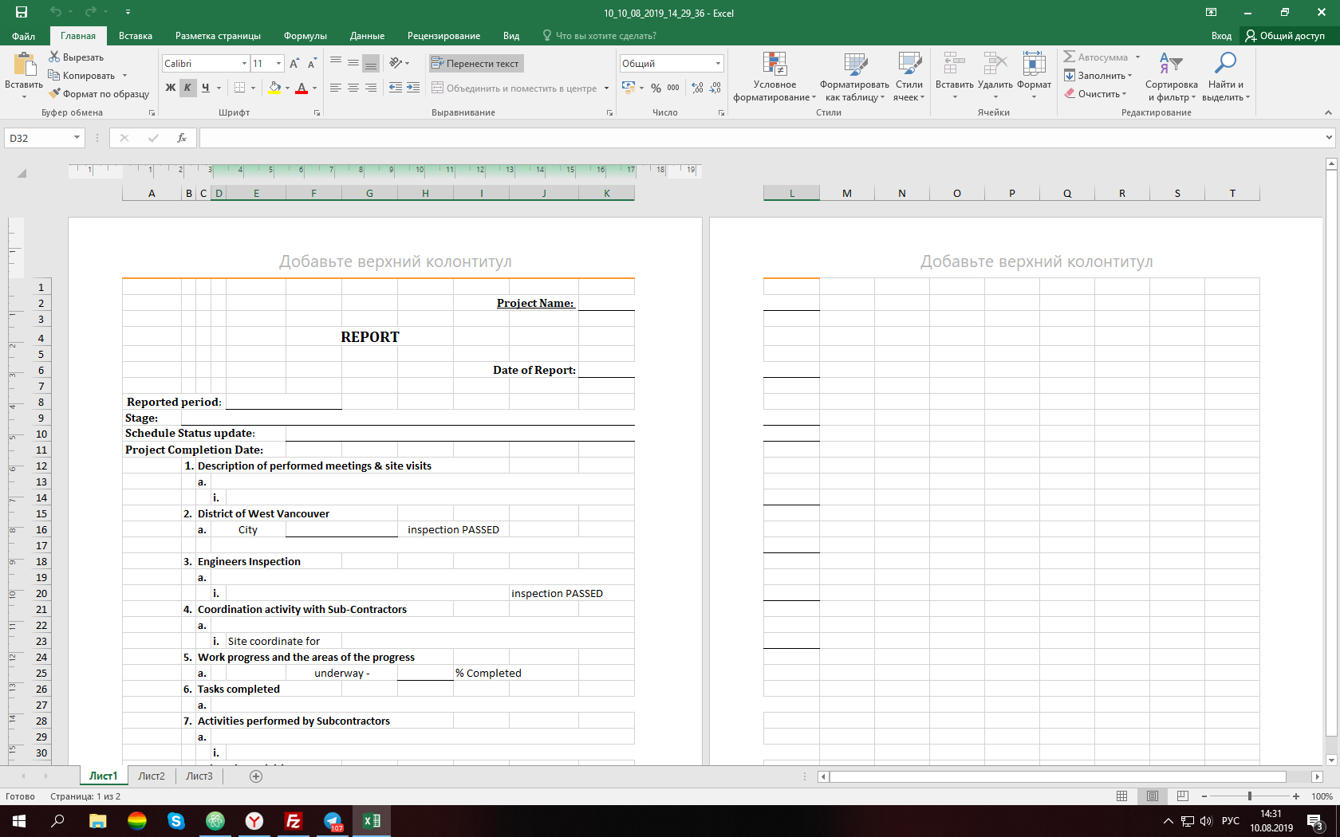Image resolution: width=1340 pixels, height=837 pixels.
Task: Click the Автосумма button
Action: pyautogui.click(x=1096, y=57)
